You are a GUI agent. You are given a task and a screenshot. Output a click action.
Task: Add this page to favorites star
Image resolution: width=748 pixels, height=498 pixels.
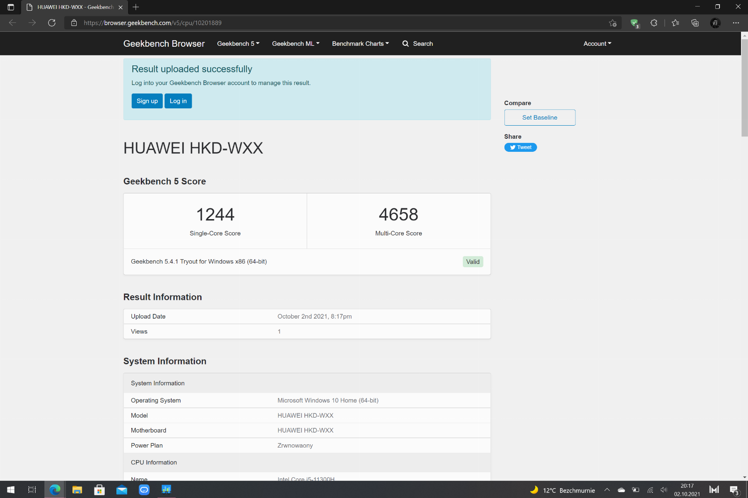click(613, 23)
